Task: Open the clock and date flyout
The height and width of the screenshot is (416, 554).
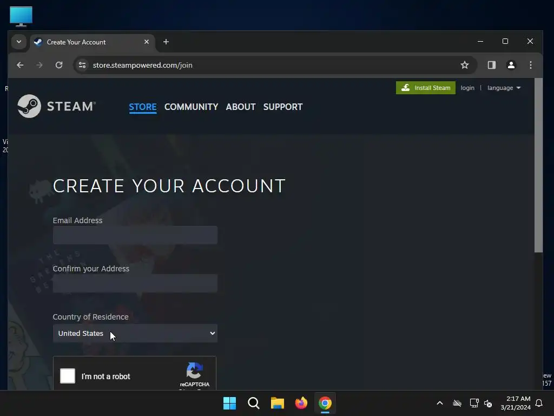Action: click(x=515, y=403)
